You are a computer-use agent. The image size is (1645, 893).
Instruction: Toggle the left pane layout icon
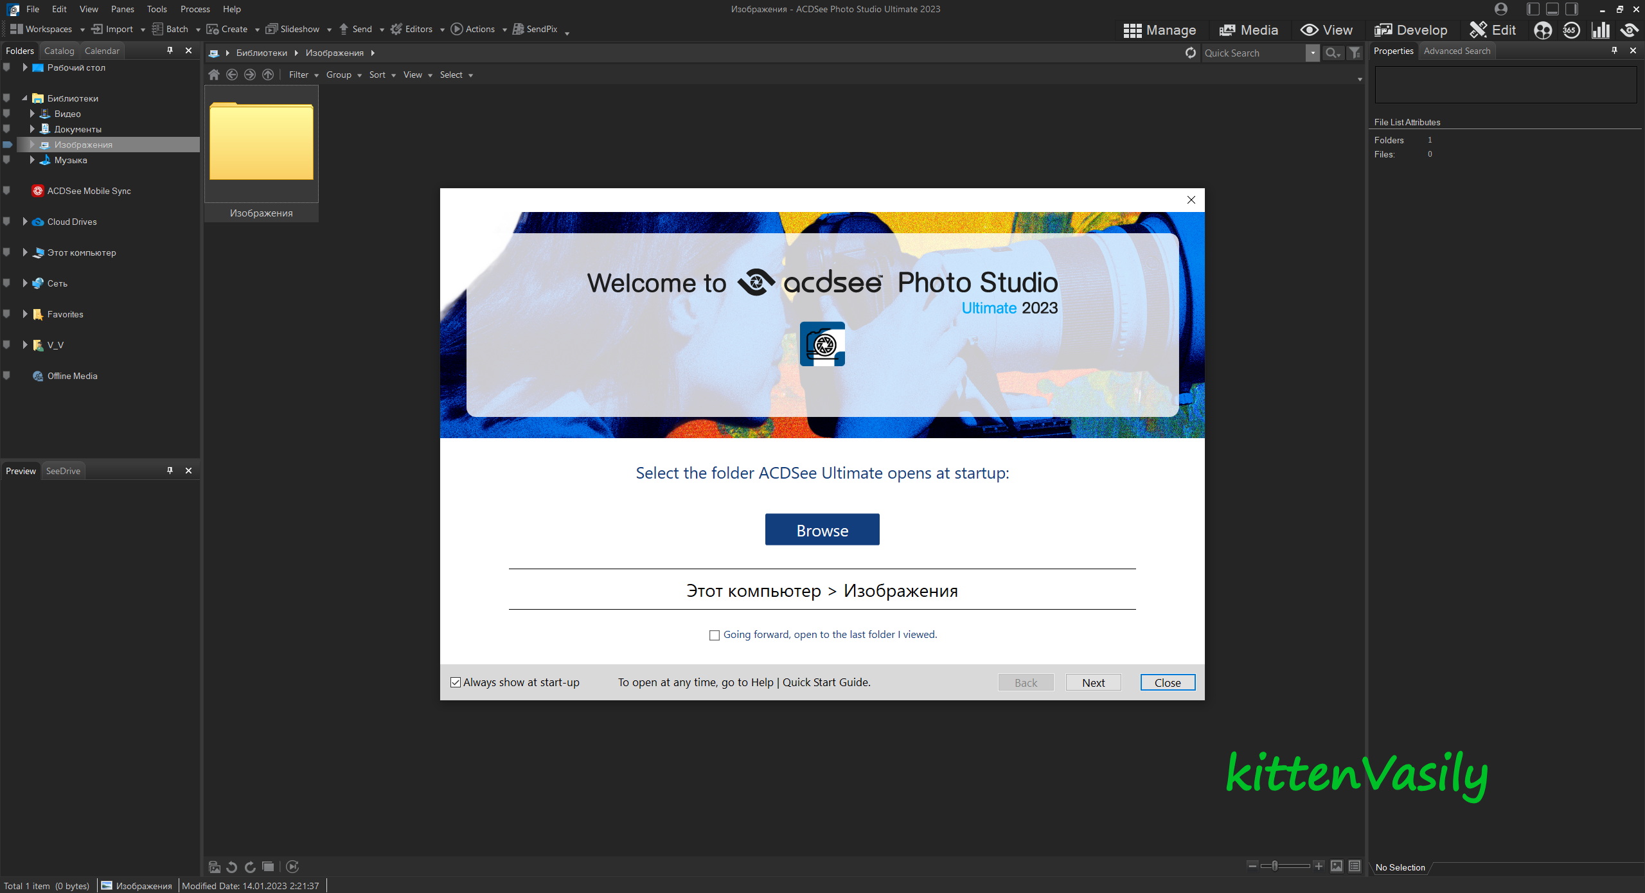pyautogui.click(x=1533, y=9)
